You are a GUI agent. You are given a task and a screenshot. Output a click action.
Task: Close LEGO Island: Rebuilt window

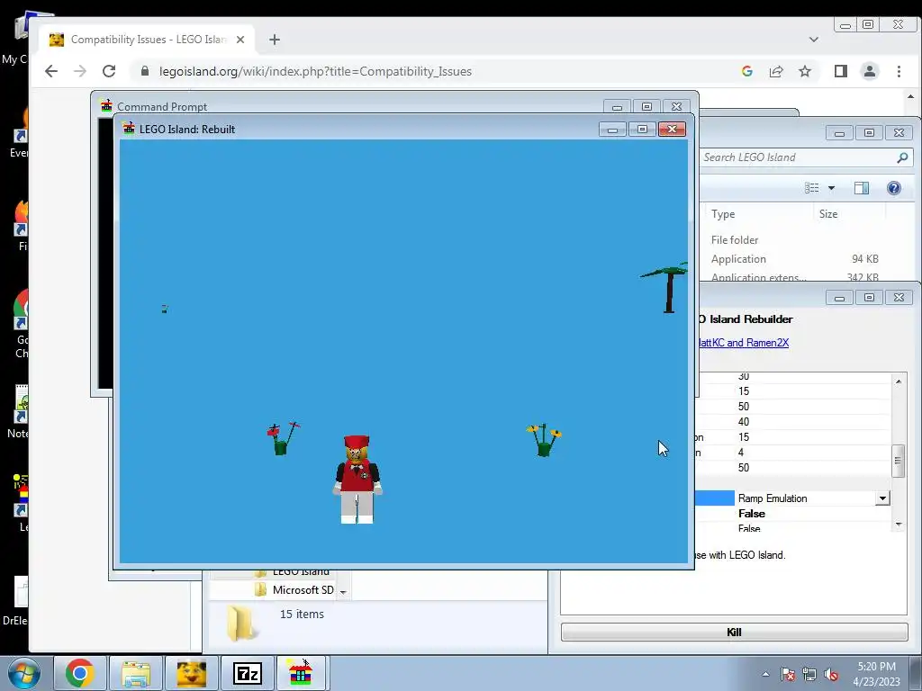pyautogui.click(x=672, y=130)
